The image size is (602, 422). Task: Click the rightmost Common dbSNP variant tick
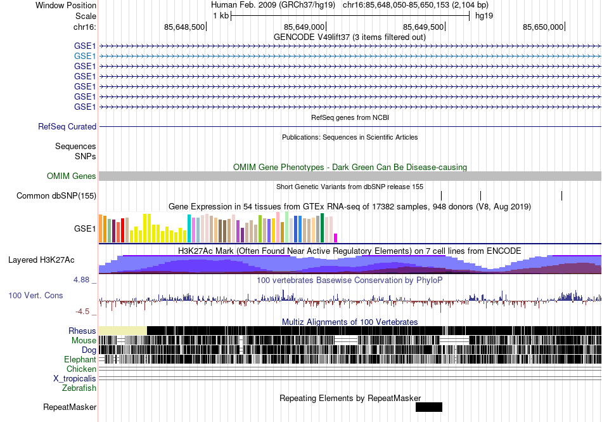561,195
